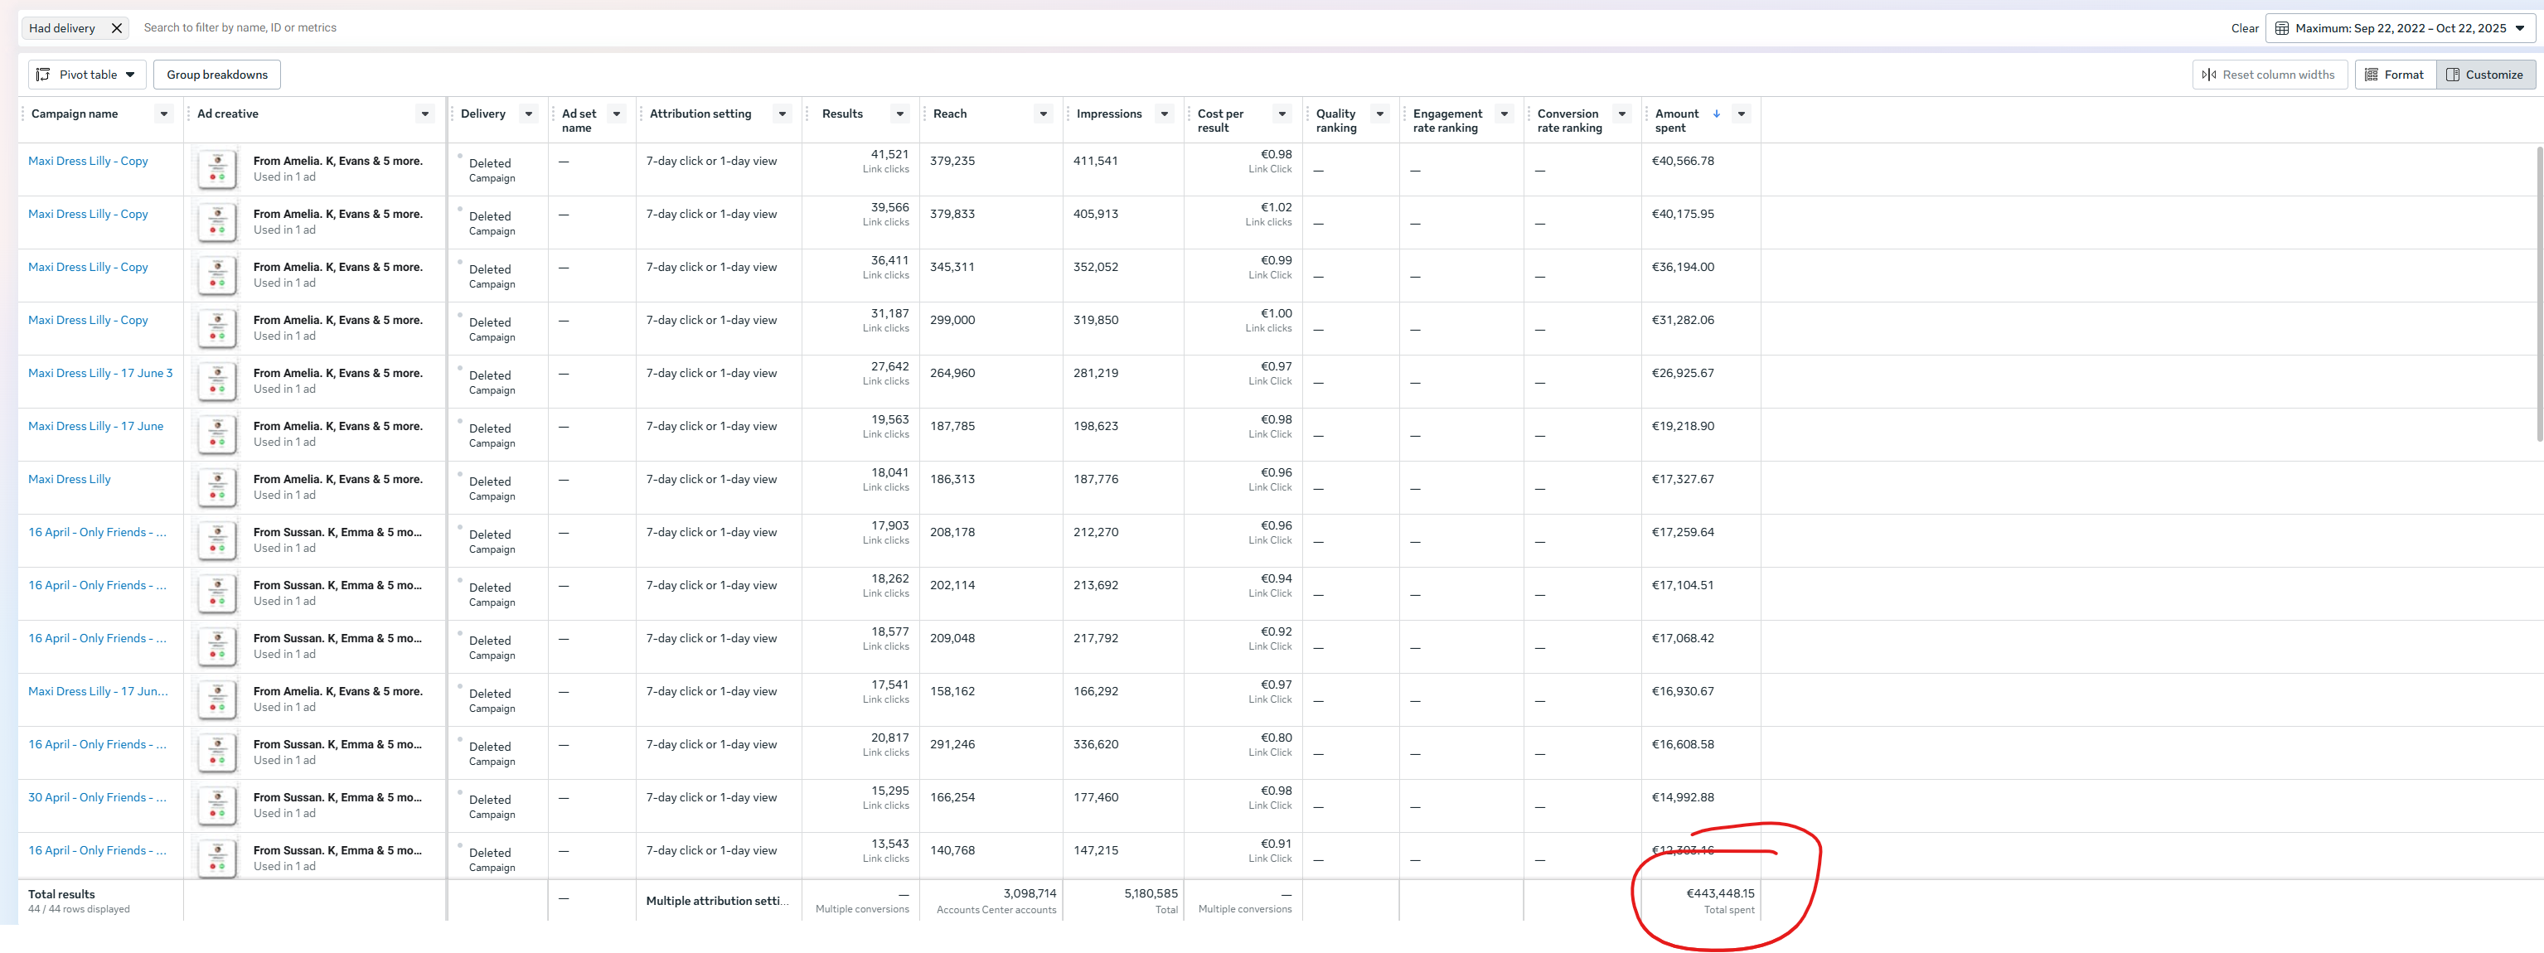The image size is (2544, 953).
Task: Clear the date range selection
Action: [2244, 27]
